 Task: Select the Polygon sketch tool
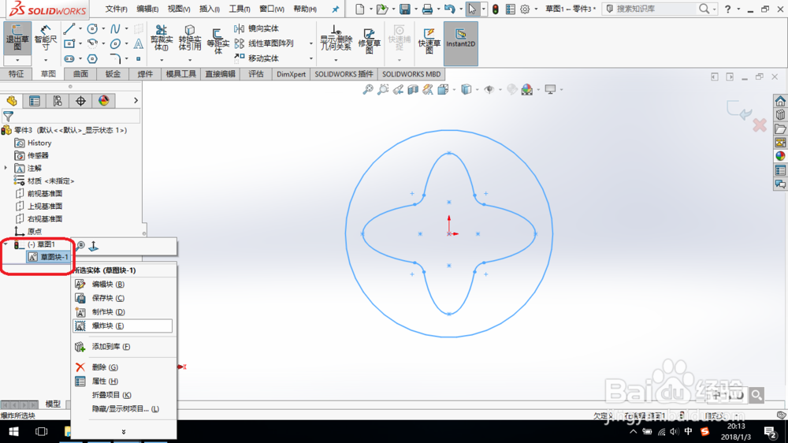click(92, 59)
